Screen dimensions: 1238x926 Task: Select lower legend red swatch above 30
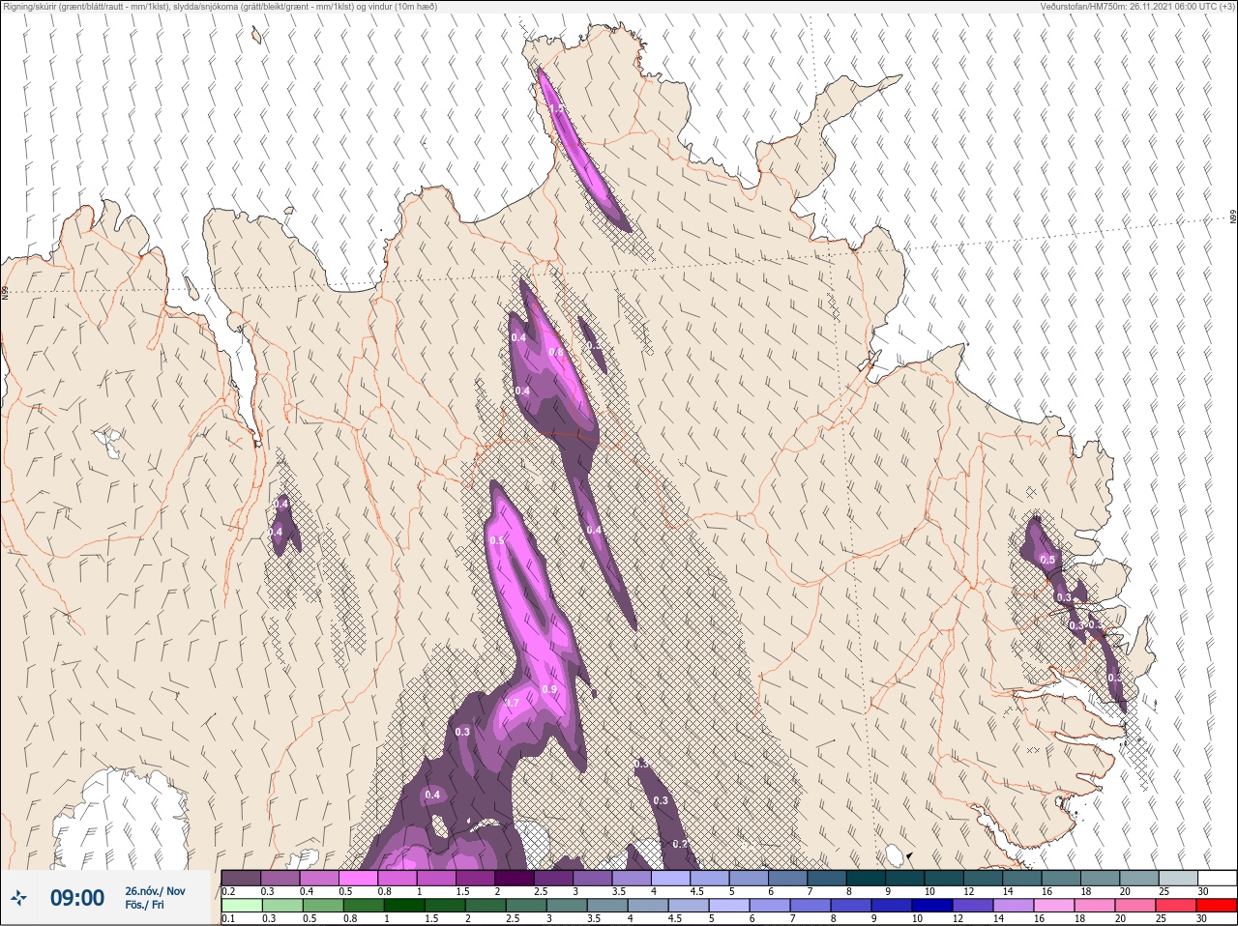tap(1217, 906)
